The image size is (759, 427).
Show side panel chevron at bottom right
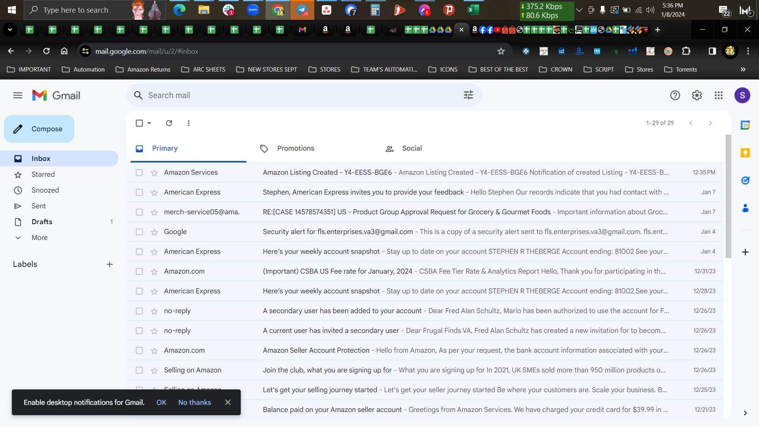click(x=745, y=413)
